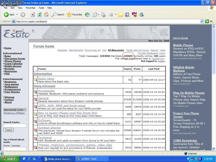Open the Favorites star in the toolbar
This screenshot has width=216, height=162.
69,15
